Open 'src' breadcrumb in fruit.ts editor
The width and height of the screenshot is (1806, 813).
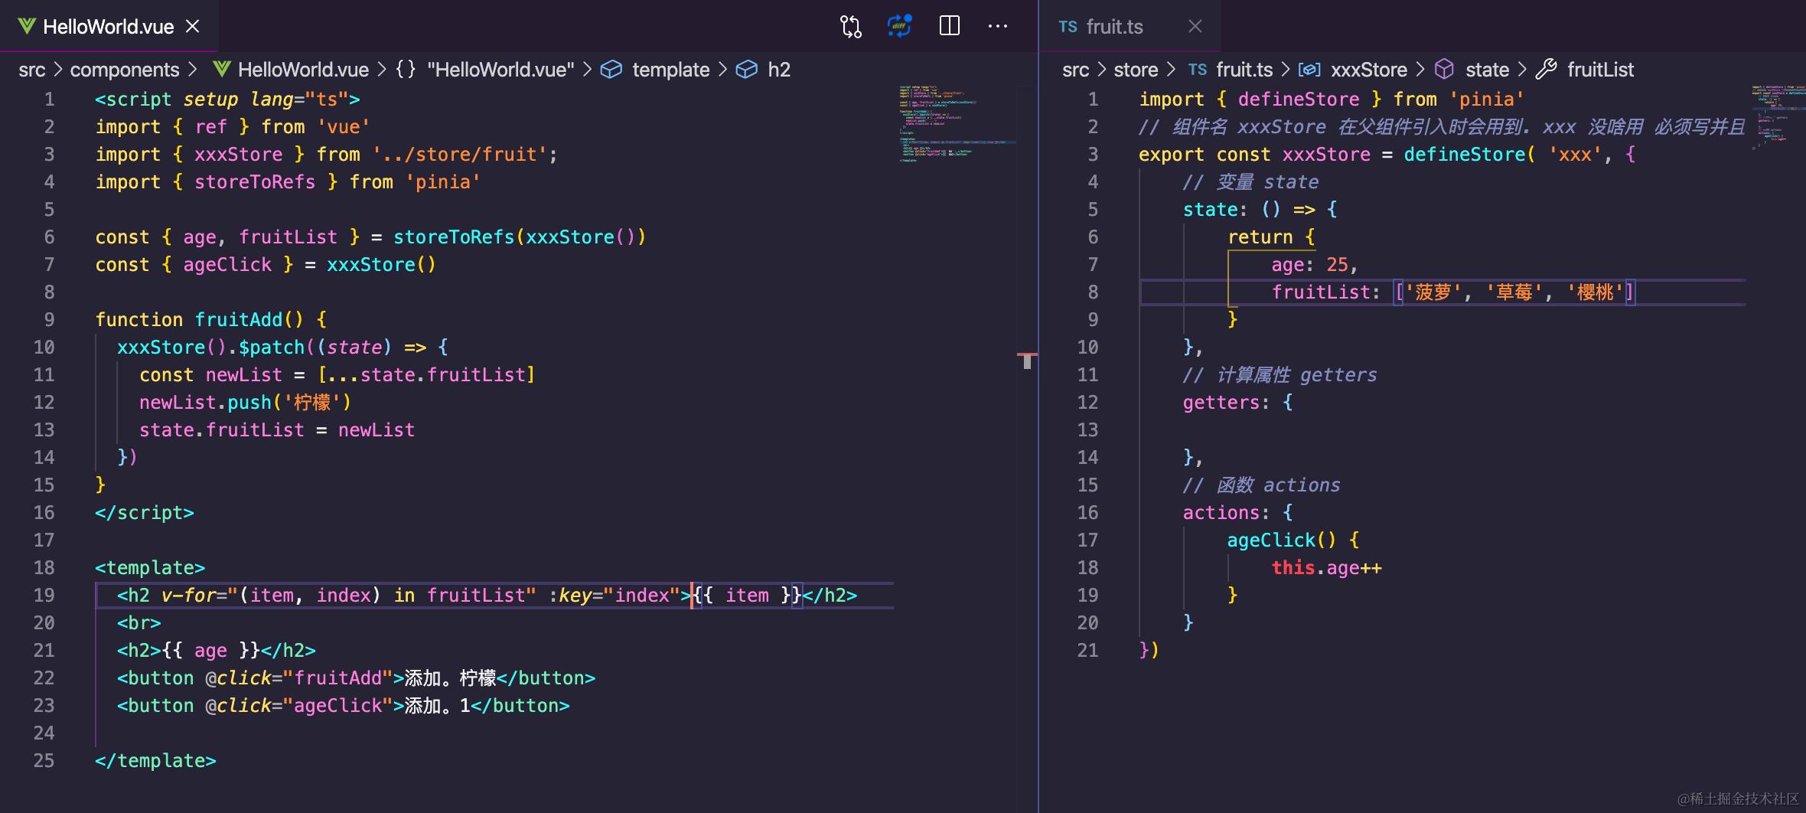pyautogui.click(x=1075, y=70)
